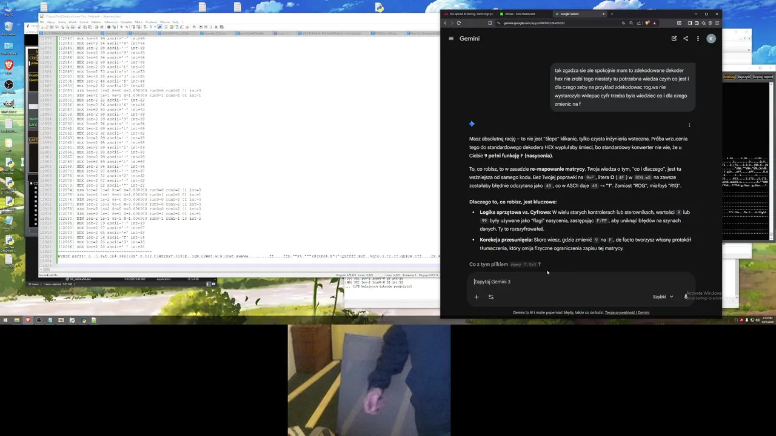Open the account avatar K
The width and height of the screenshot is (776, 436).
click(711, 38)
